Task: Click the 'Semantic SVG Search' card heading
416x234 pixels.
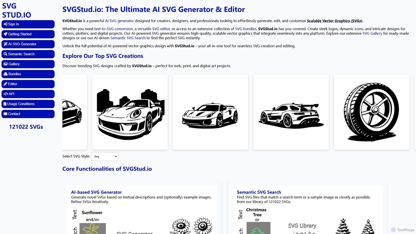Action: pos(259,192)
